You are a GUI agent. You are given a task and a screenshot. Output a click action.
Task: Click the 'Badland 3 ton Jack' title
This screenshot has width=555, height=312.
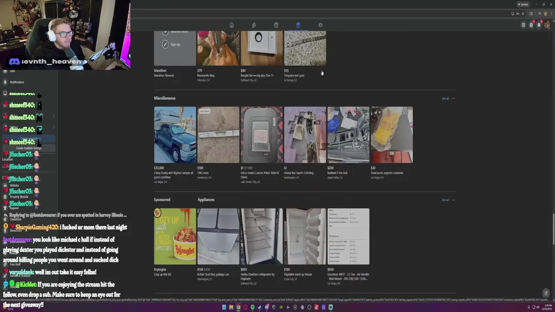pyautogui.click(x=337, y=173)
